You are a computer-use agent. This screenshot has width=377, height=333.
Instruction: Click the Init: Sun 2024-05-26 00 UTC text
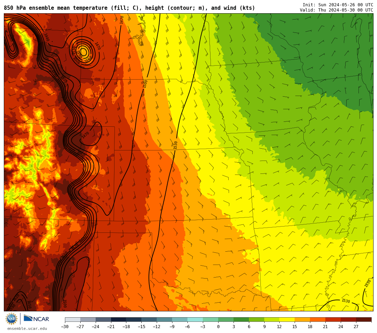click(x=338, y=5)
